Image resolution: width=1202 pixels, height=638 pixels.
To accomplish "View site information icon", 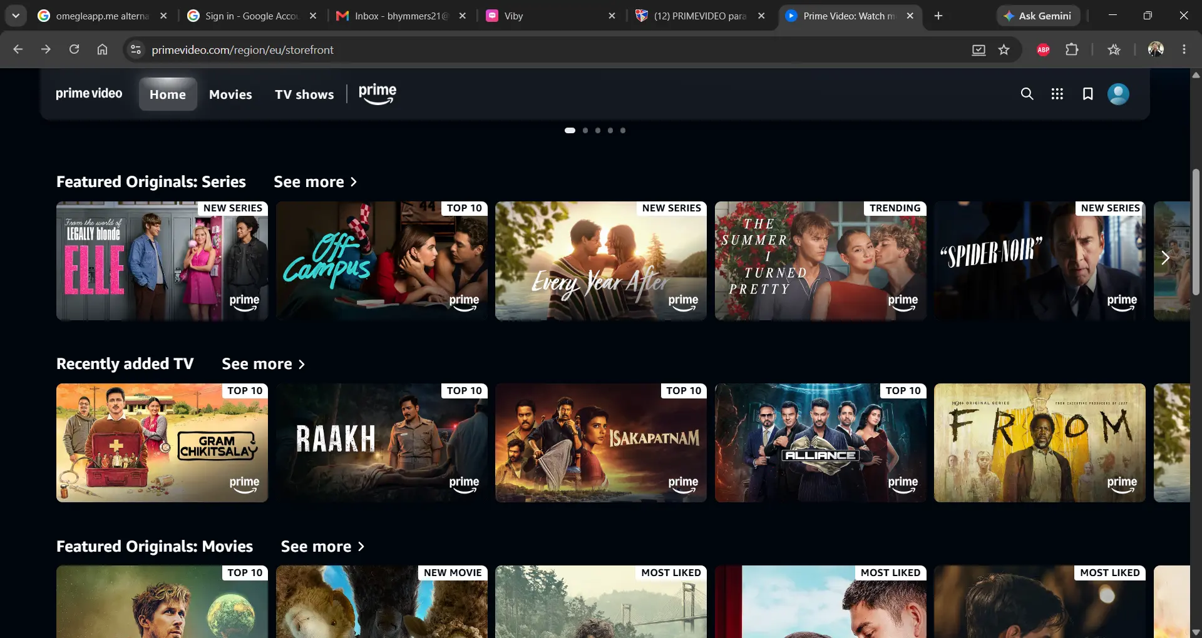I will click(x=135, y=49).
